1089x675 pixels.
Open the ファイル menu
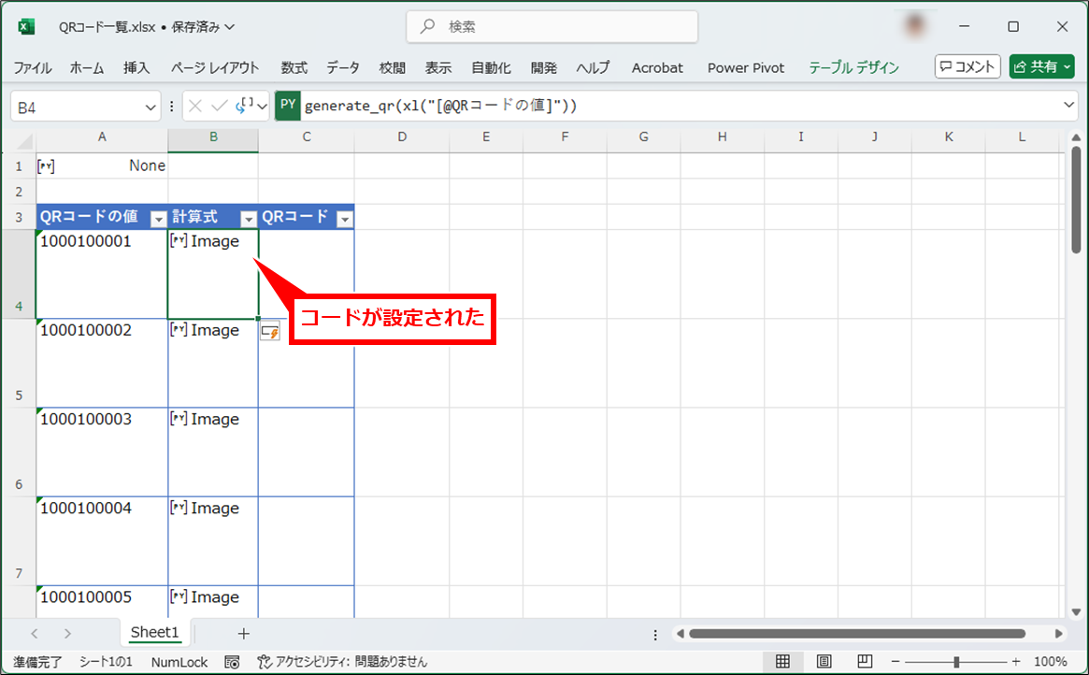(33, 68)
